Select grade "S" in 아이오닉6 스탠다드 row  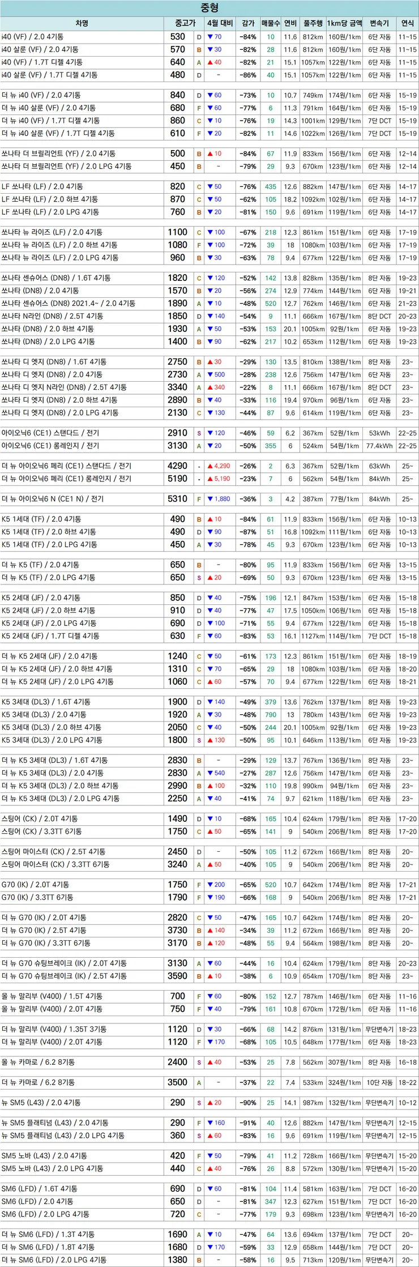pos(199,433)
